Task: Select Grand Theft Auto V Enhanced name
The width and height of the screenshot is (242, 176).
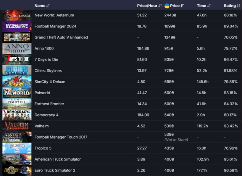Action: click(x=61, y=37)
